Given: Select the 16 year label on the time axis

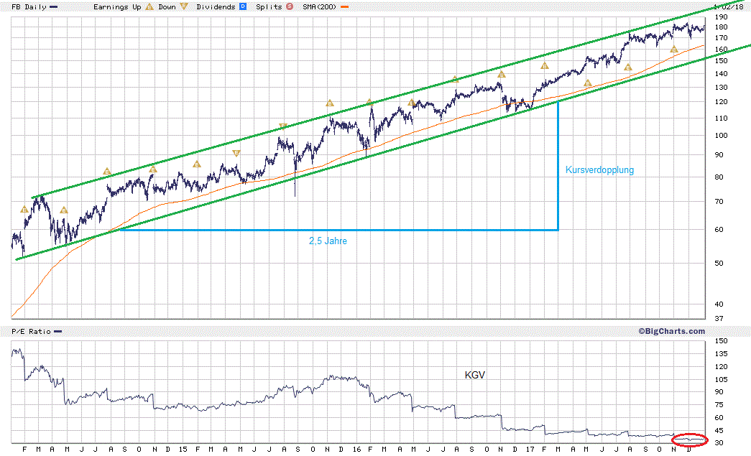Looking at the screenshot, I should (356, 450).
